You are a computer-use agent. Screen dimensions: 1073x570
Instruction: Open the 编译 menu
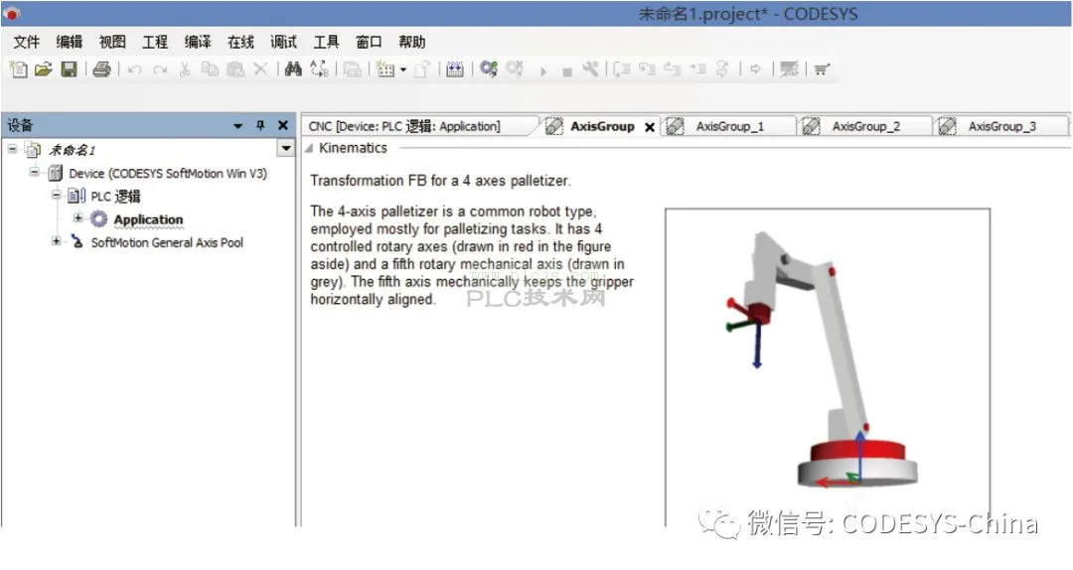coord(198,42)
